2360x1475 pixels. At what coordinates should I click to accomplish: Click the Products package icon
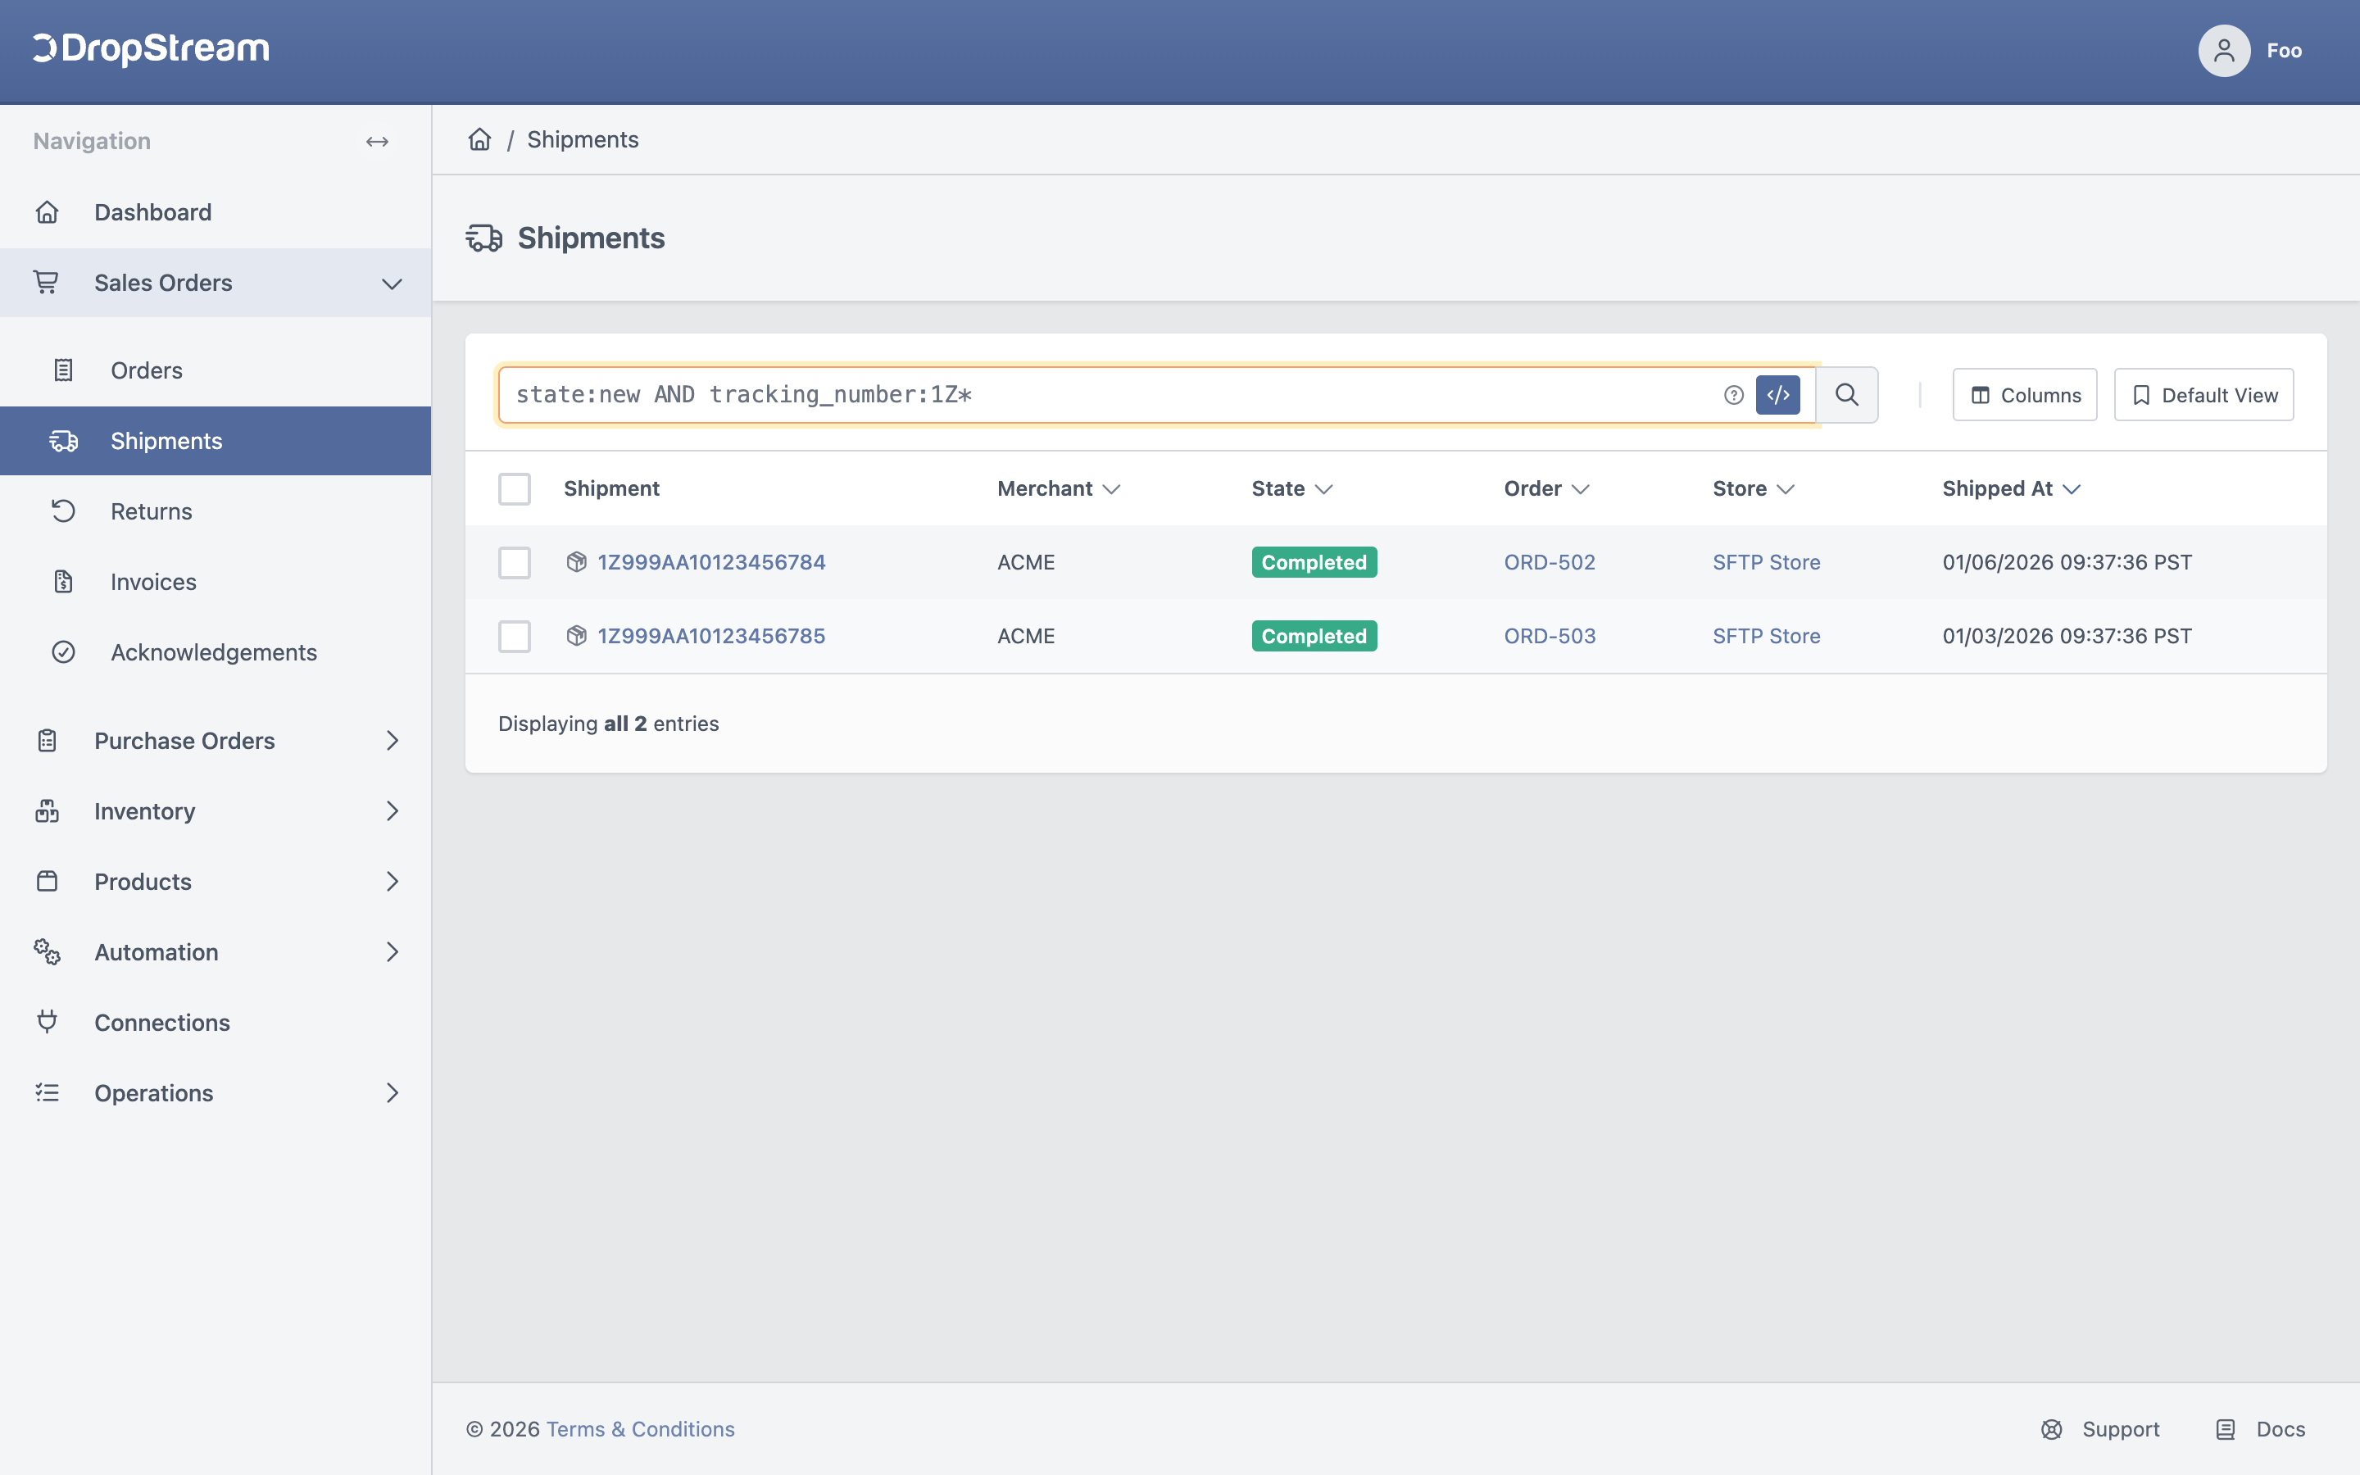[x=47, y=881]
